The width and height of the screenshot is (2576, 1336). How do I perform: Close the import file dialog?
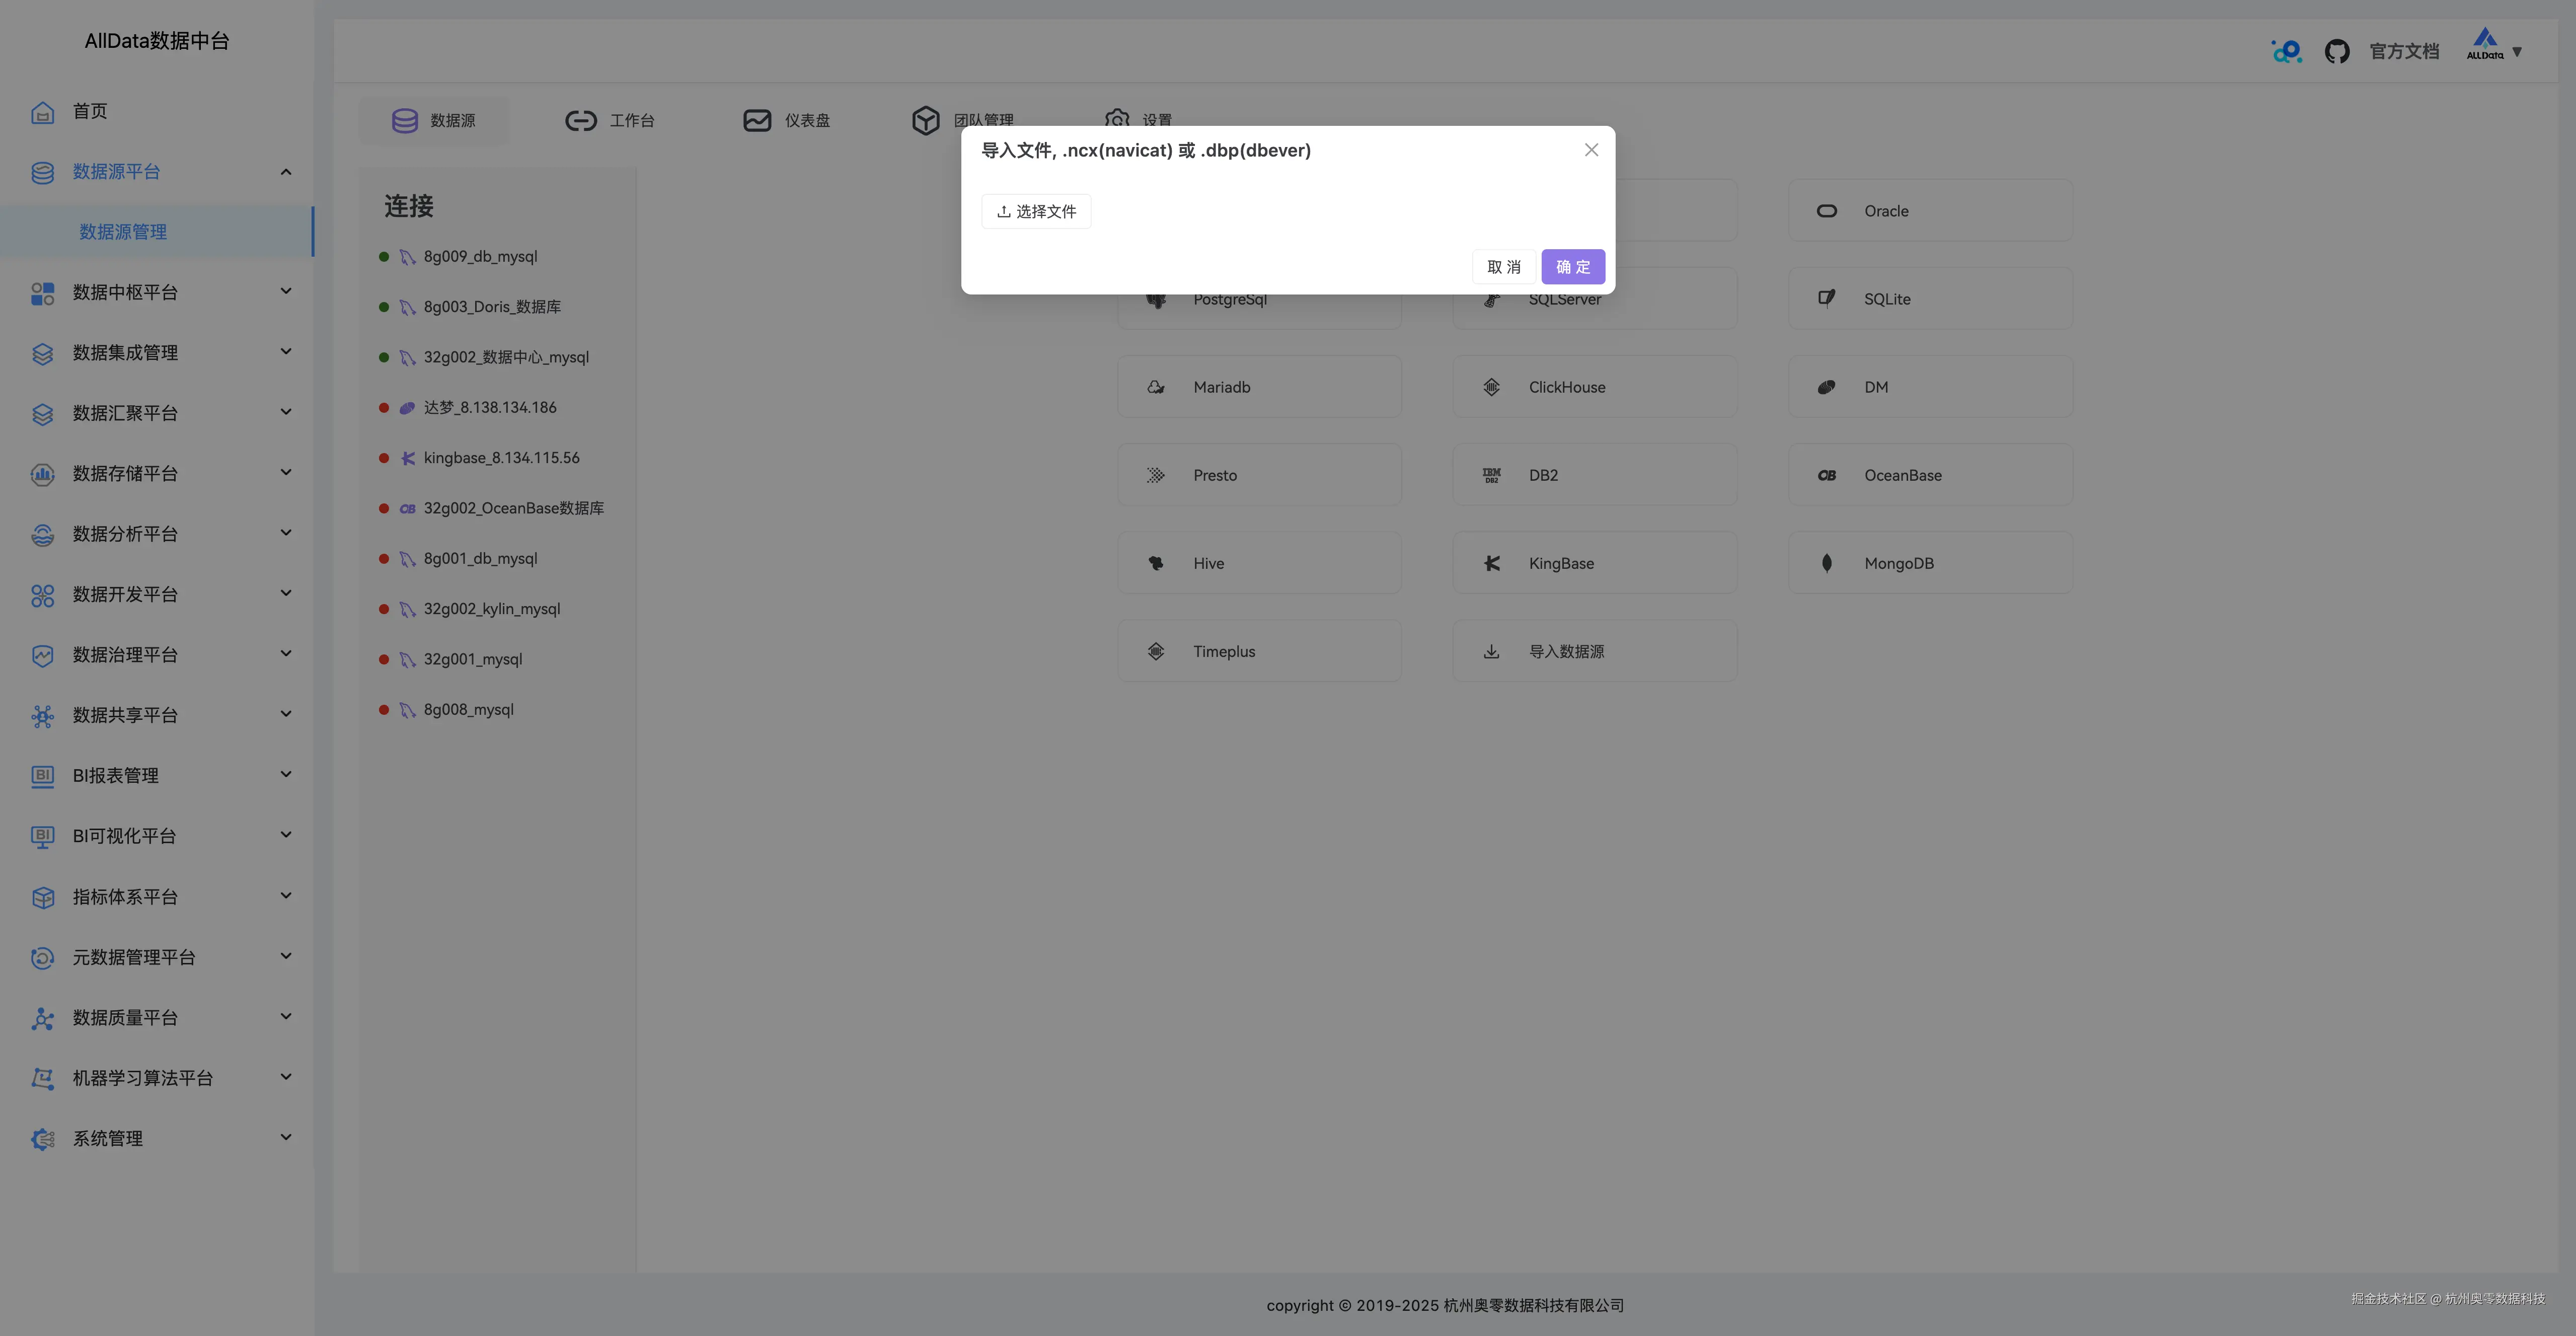(x=1591, y=150)
